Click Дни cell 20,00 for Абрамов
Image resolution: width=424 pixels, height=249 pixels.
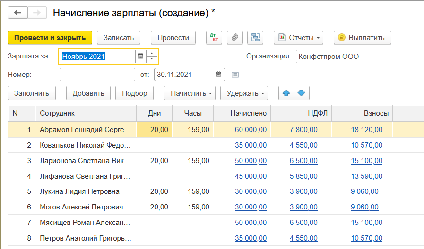click(155, 130)
